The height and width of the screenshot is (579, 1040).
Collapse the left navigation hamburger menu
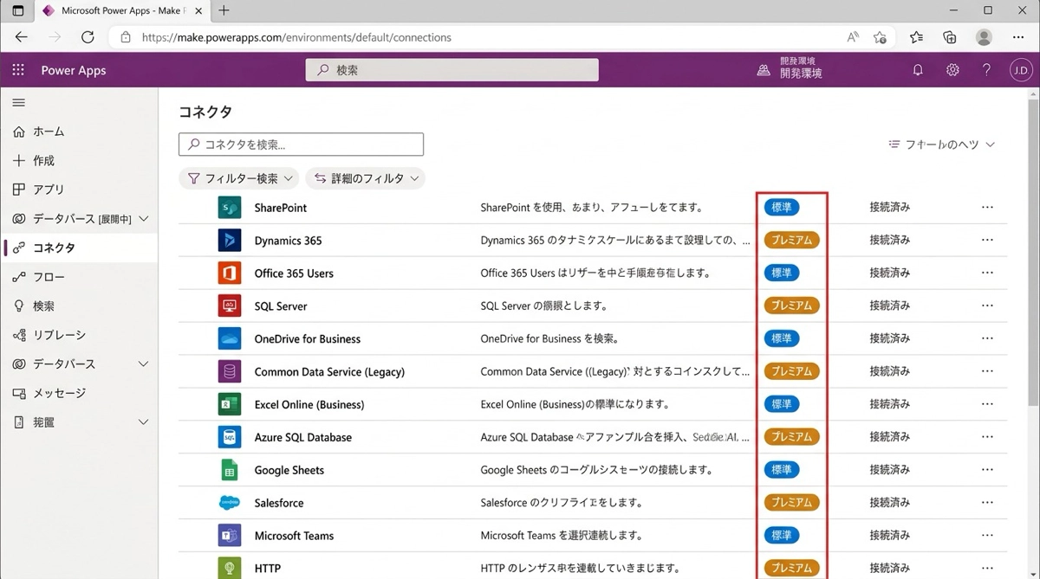tap(18, 103)
